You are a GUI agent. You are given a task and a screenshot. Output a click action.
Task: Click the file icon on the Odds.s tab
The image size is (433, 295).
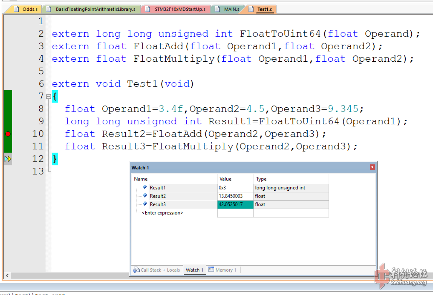pos(16,9)
